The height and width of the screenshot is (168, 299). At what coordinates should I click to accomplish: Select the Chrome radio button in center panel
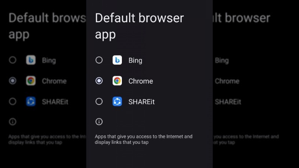[99, 81]
